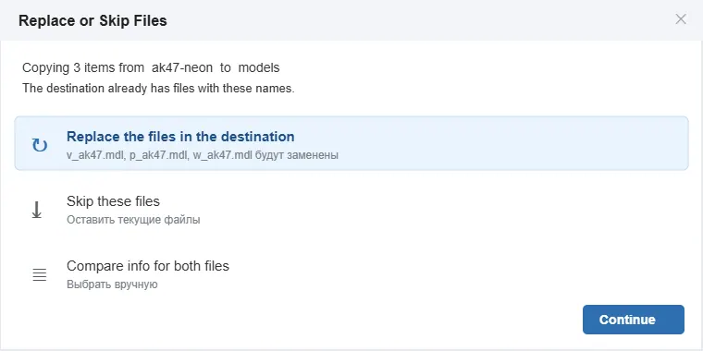Click empty space right of the highlighted replace row text
This screenshot has height=351, width=703.
493,143
